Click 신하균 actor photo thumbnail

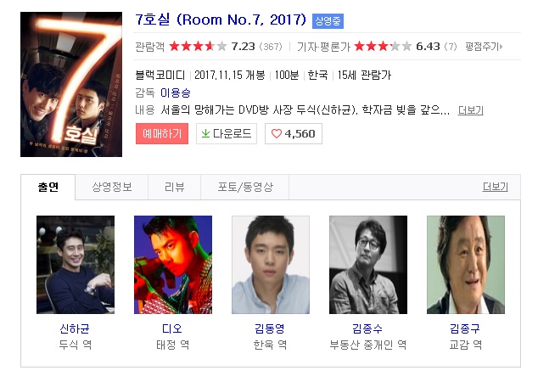point(76,265)
